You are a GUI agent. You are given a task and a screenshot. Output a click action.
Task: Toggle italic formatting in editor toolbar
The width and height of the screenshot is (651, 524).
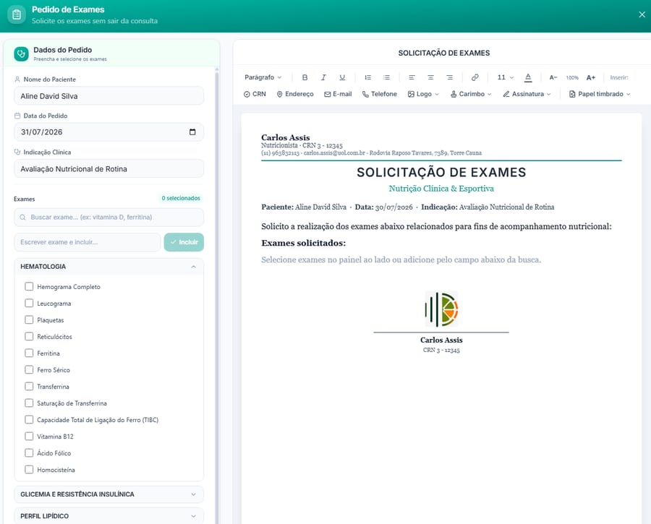[323, 77]
